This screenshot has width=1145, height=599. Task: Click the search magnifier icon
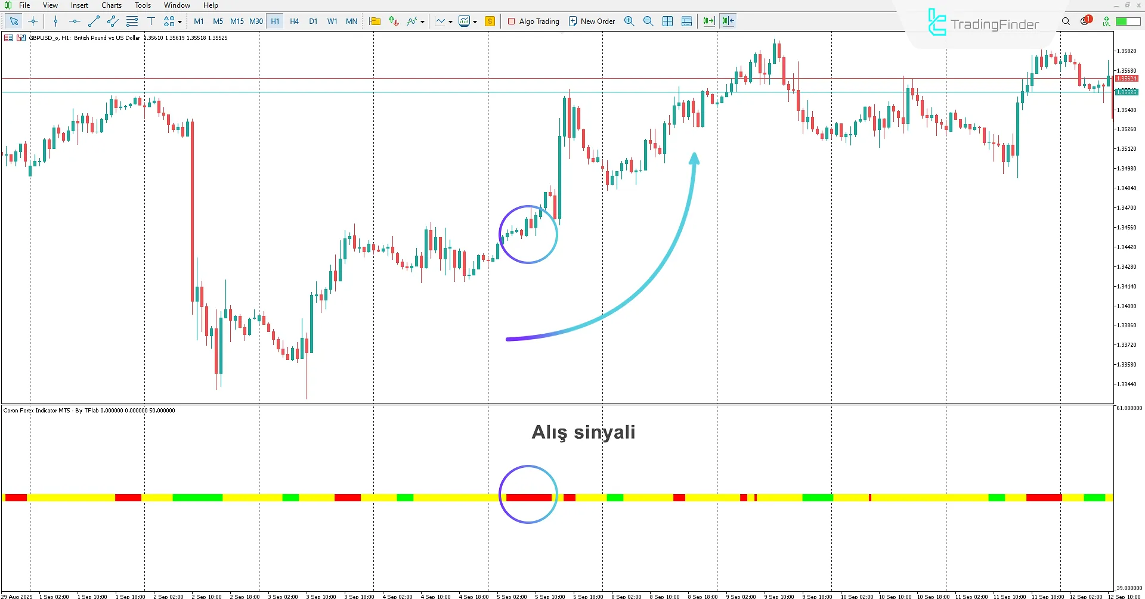(x=1066, y=21)
